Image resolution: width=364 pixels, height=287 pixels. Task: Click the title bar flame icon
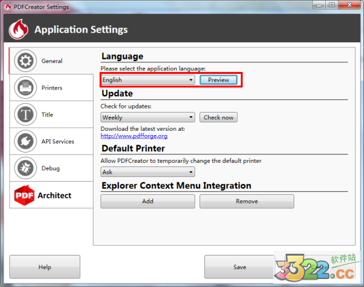coord(8,7)
